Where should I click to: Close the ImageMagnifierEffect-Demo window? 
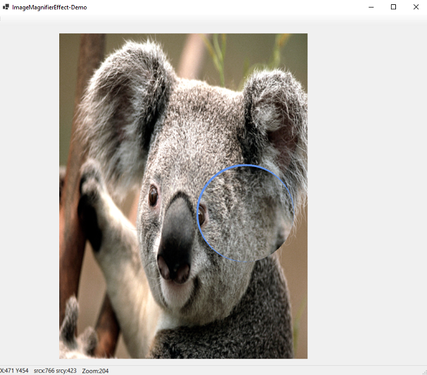(x=416, y=7)
